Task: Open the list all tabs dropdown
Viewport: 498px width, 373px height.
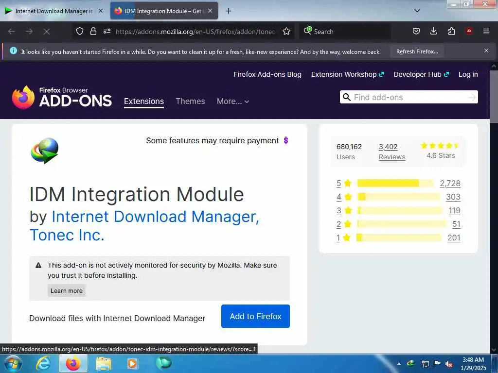Action: pos(417,11)
